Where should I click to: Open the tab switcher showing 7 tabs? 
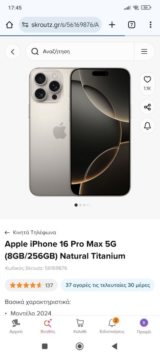pos(131,25)
